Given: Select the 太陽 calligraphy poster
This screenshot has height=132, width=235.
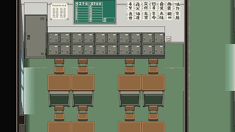Looking at the screenshot, I should click(x=161, y=16).
